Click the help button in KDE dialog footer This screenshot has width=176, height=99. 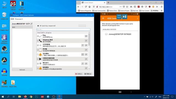88,74
